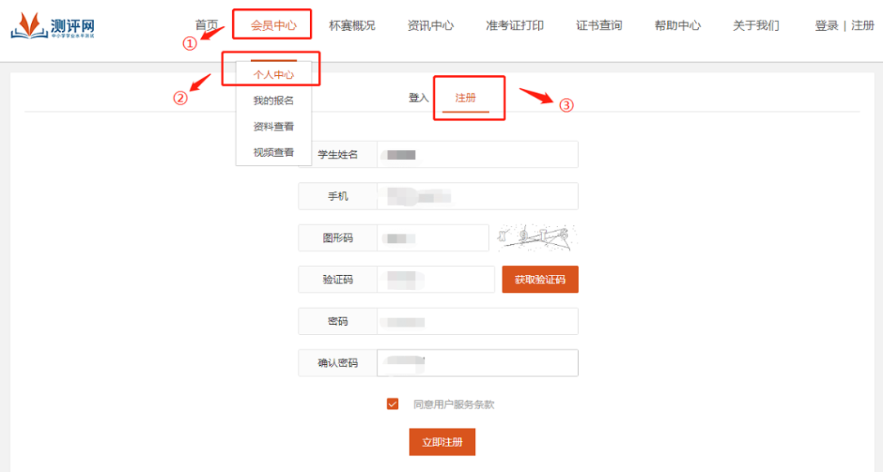The image size is (883, 472).
Task: Open the 会员中心 menu
Action: tap(273, 25)
